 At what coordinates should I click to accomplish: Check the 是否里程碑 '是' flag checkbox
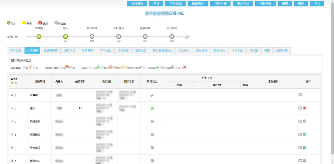[61, 67]
